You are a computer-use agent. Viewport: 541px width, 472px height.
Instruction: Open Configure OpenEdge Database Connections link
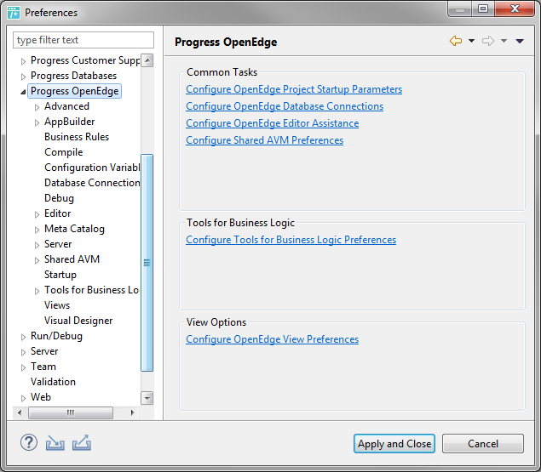point(285,106)
